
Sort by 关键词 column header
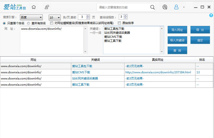pos(98,60)
